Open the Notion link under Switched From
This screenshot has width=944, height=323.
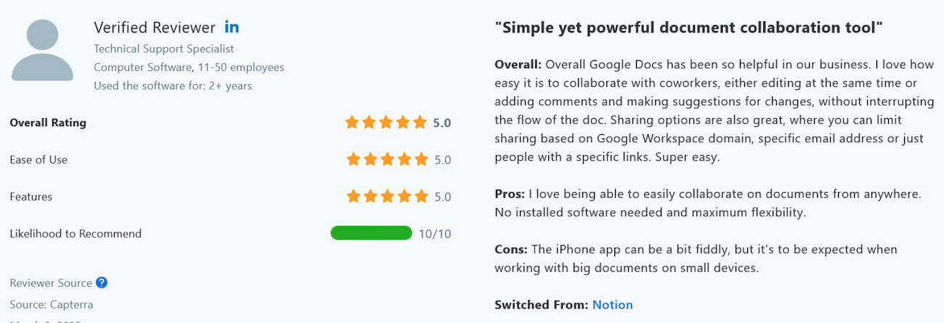tap(612, 305)
